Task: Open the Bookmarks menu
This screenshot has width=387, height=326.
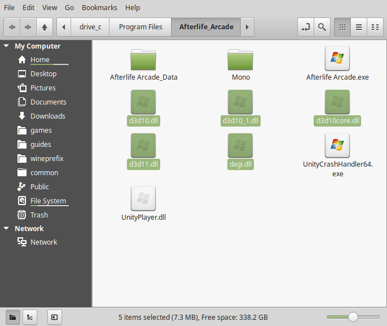Action: pos(99,8)
